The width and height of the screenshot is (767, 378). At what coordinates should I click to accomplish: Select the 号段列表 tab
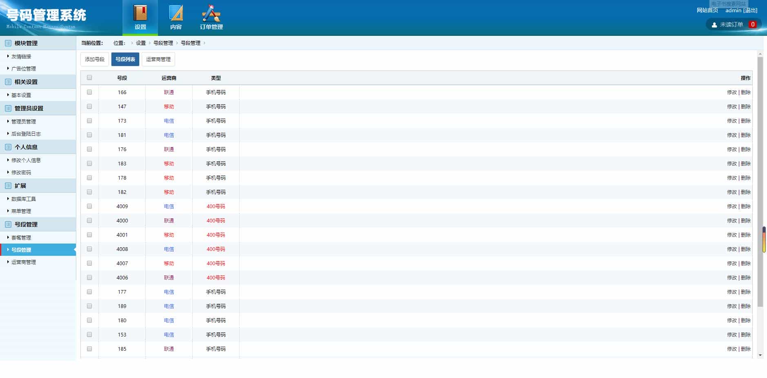pyautogui.click(x=126, y=59)
